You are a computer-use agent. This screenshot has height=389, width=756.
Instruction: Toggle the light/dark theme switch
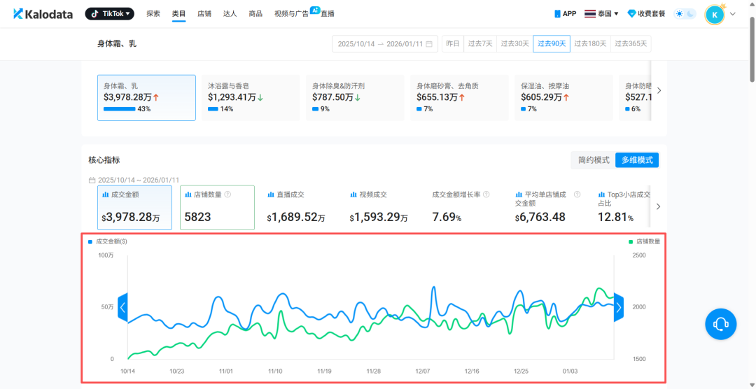coord(685,14)
